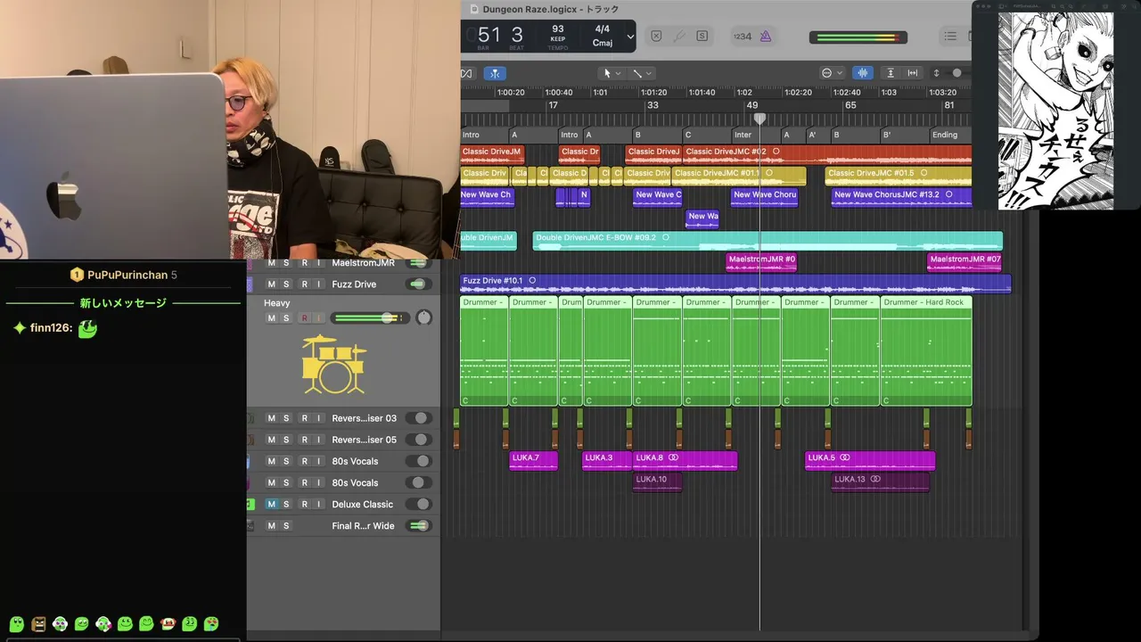The image size is (1141, 642).
Task: Click the 新しいメッセージ new message divider
Action: pyautogui.click(x=123, y=303)
